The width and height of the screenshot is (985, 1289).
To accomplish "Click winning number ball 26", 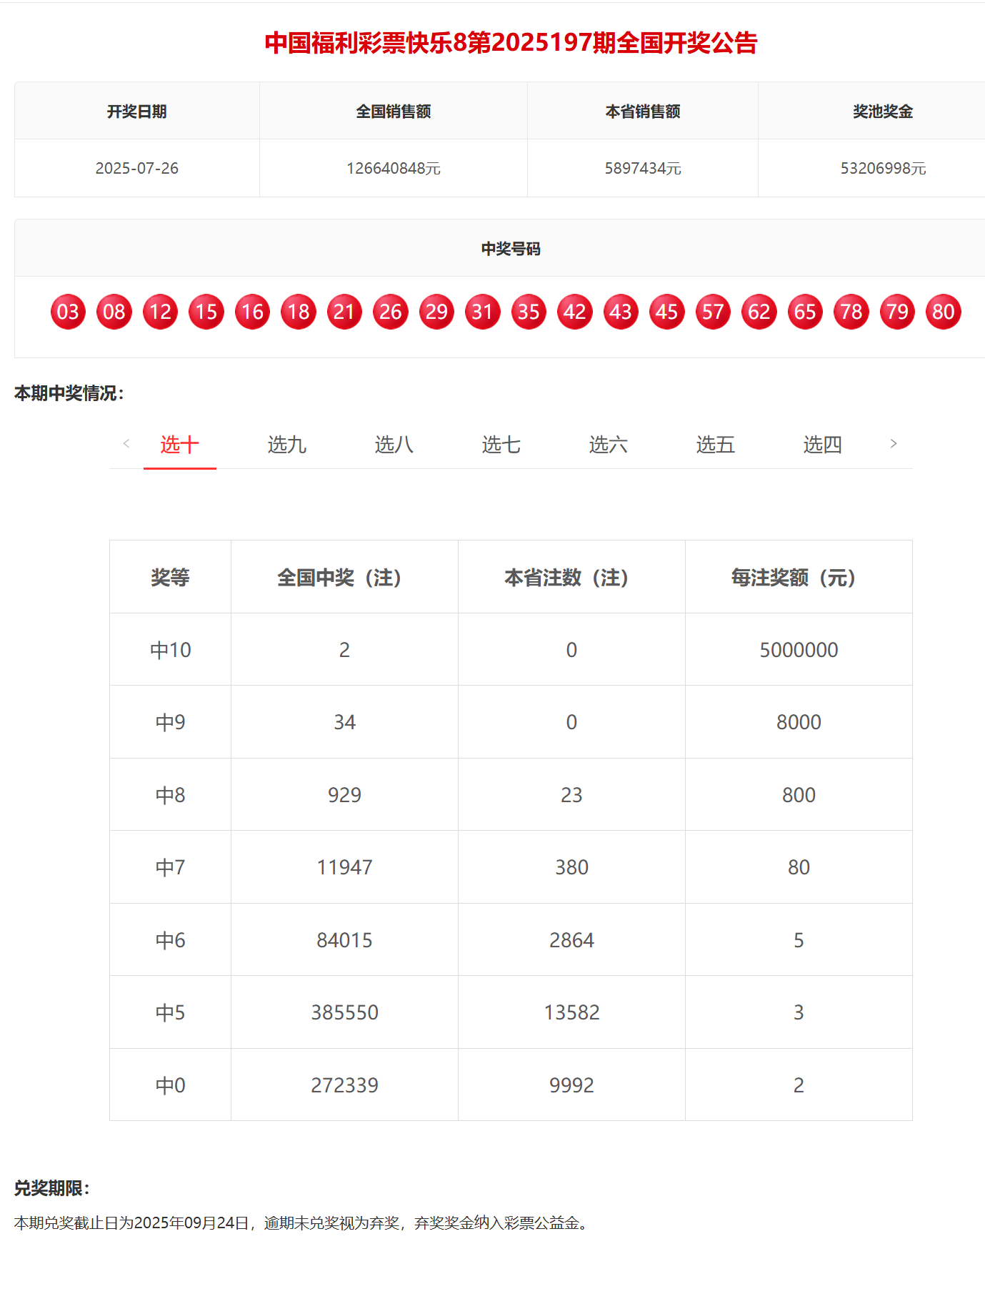I will click(x=391, y=312).
